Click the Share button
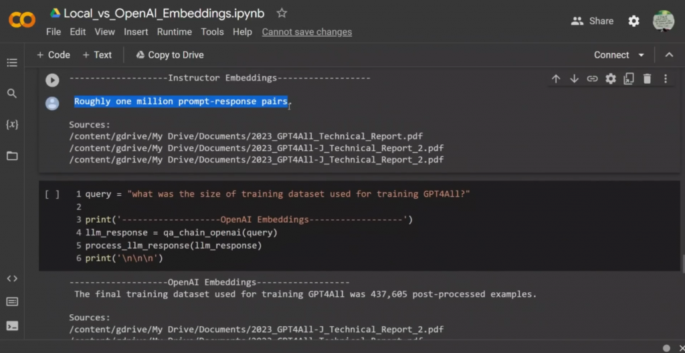Image resolution: width=685 pixels, height=353 pixels. pos(592,21)
